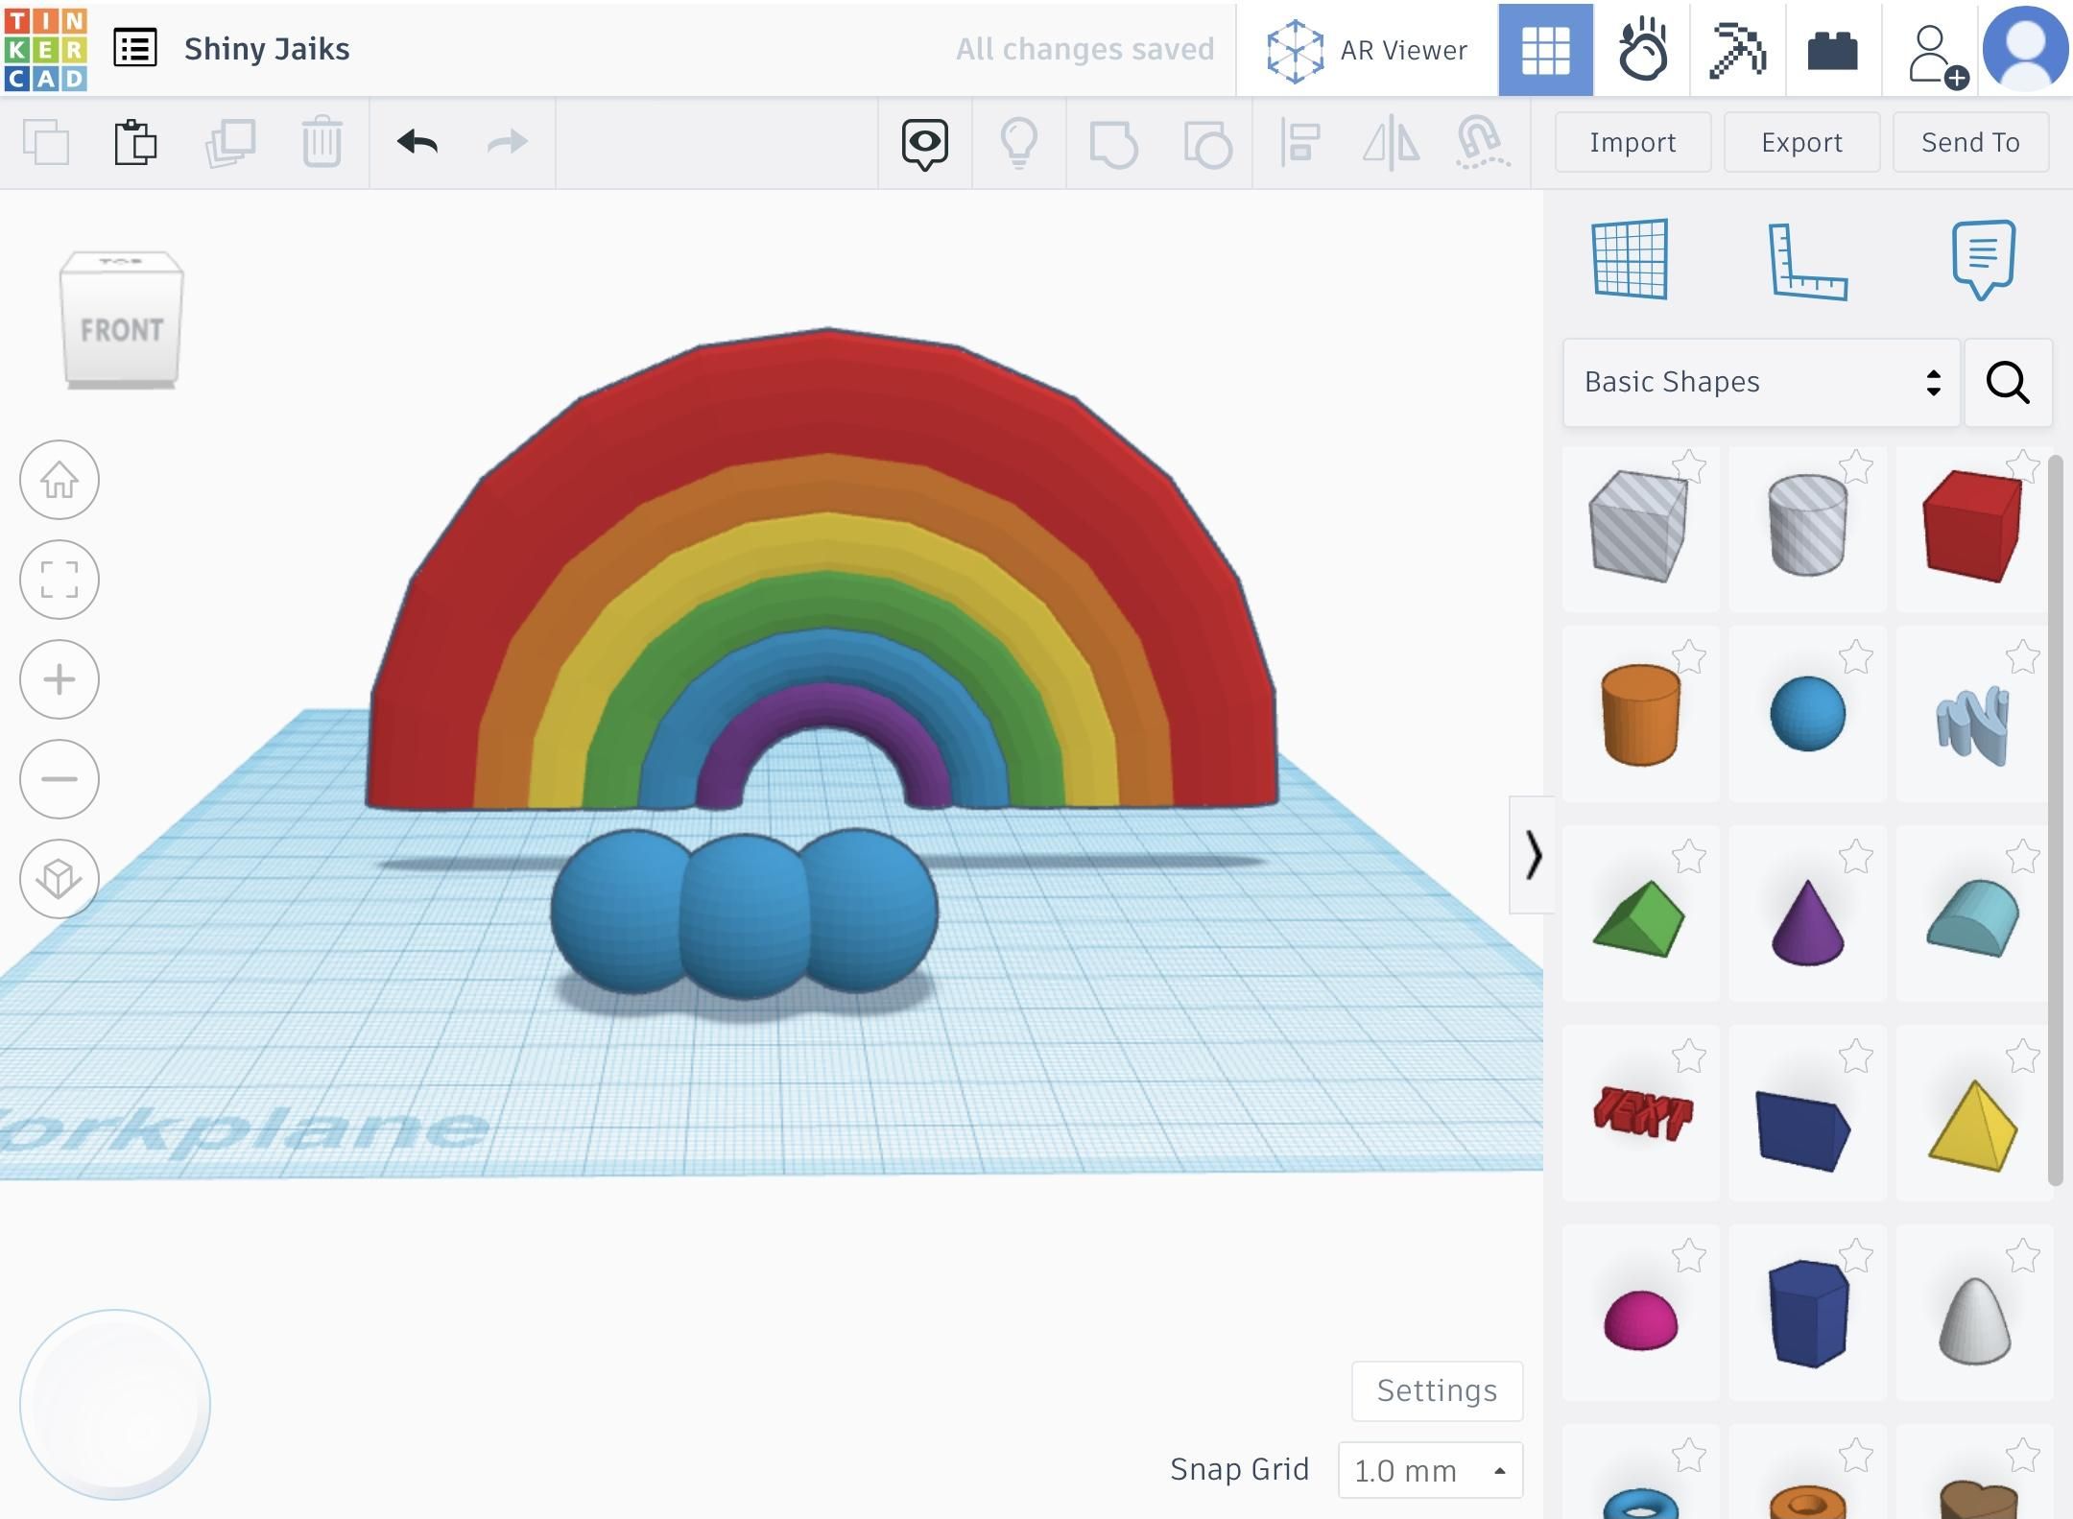Undo the last action
This screenshot has width=2073, height=1519.
coord(417,142)
